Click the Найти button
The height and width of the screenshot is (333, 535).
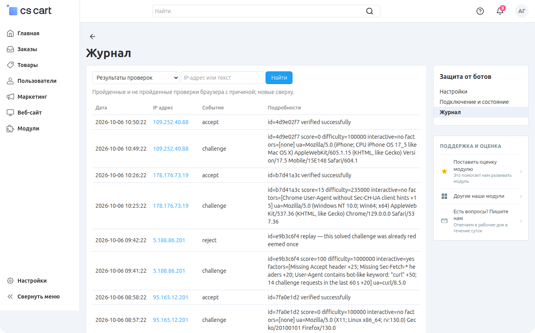pos(279,78)
